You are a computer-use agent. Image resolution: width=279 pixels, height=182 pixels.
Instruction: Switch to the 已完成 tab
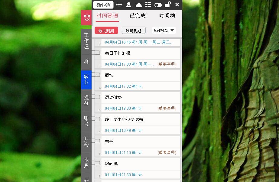(x=138, y=16)
